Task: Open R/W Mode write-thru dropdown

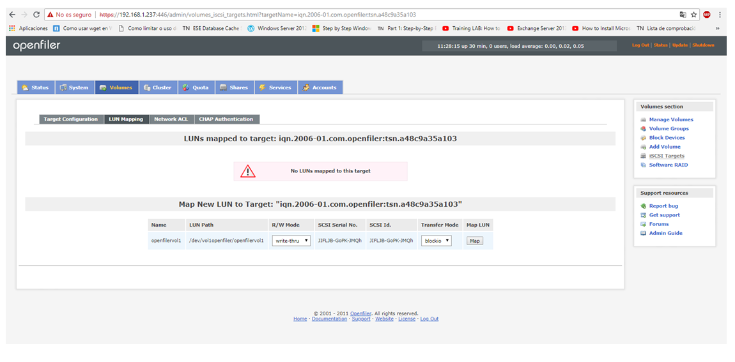Action: point(291,241)
